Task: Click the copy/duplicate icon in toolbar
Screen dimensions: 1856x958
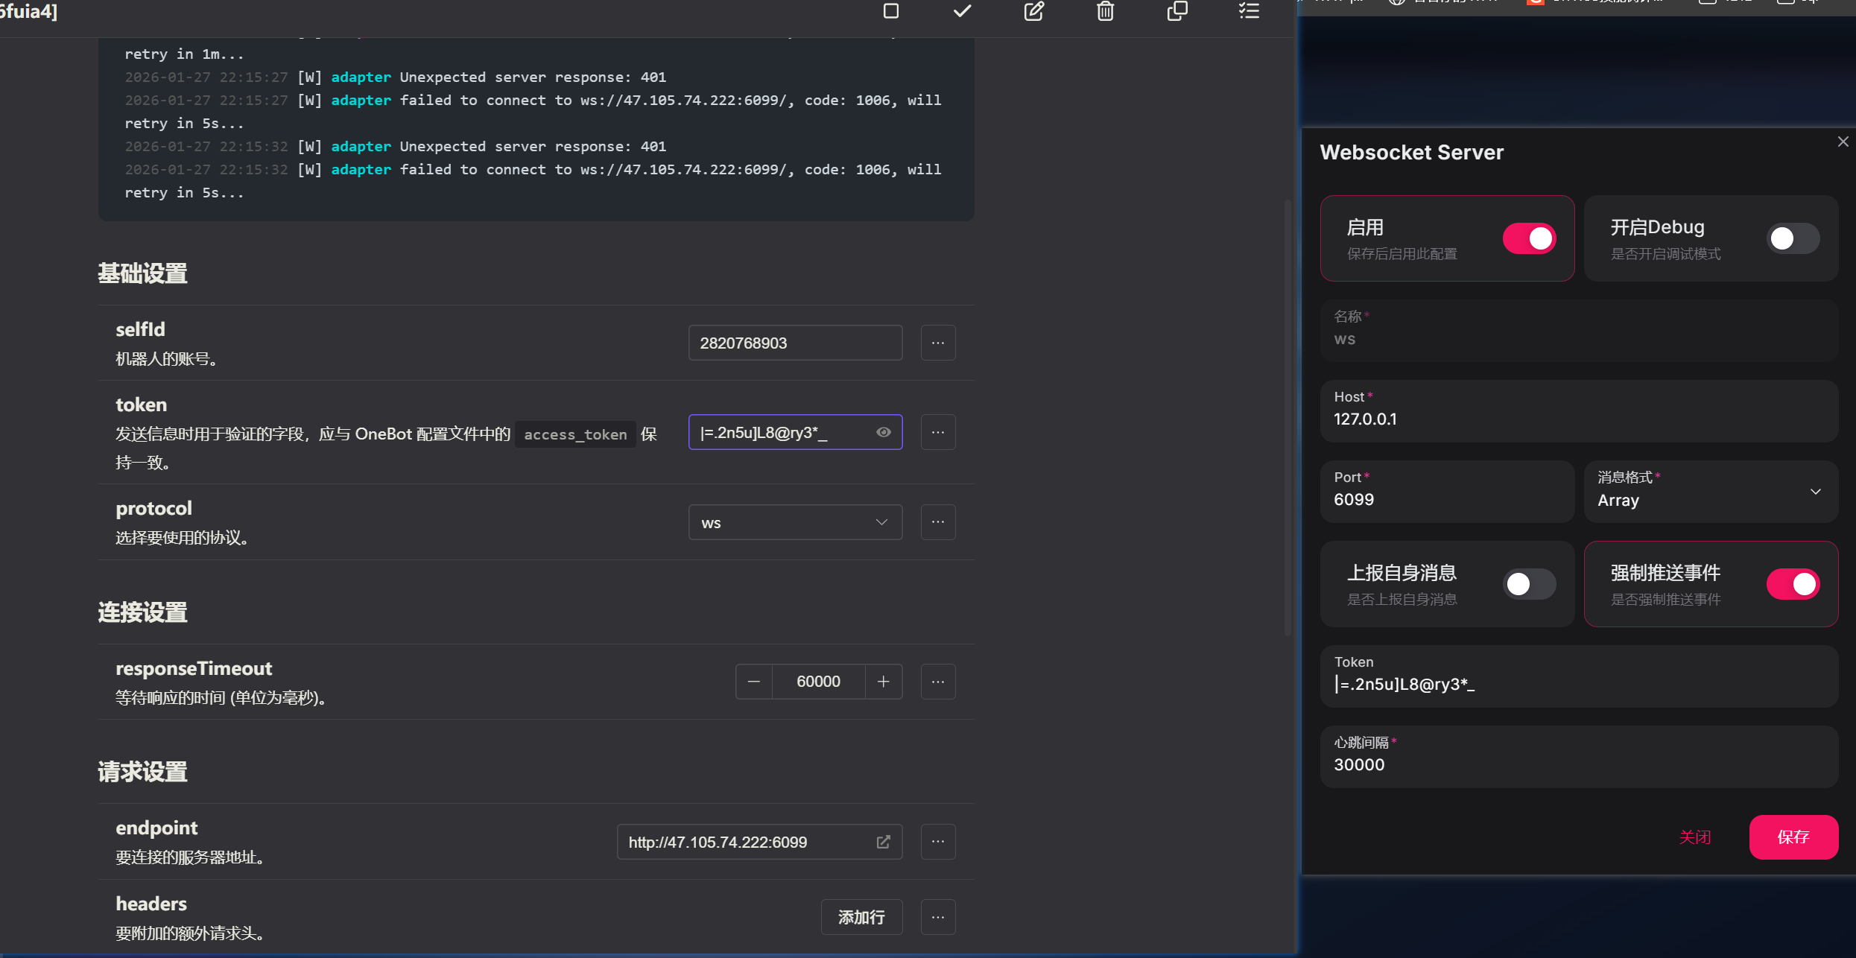Action: 1177,10
